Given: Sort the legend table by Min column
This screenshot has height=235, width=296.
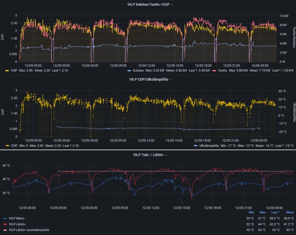Looking at the screenshot, I should click(251, 212).
